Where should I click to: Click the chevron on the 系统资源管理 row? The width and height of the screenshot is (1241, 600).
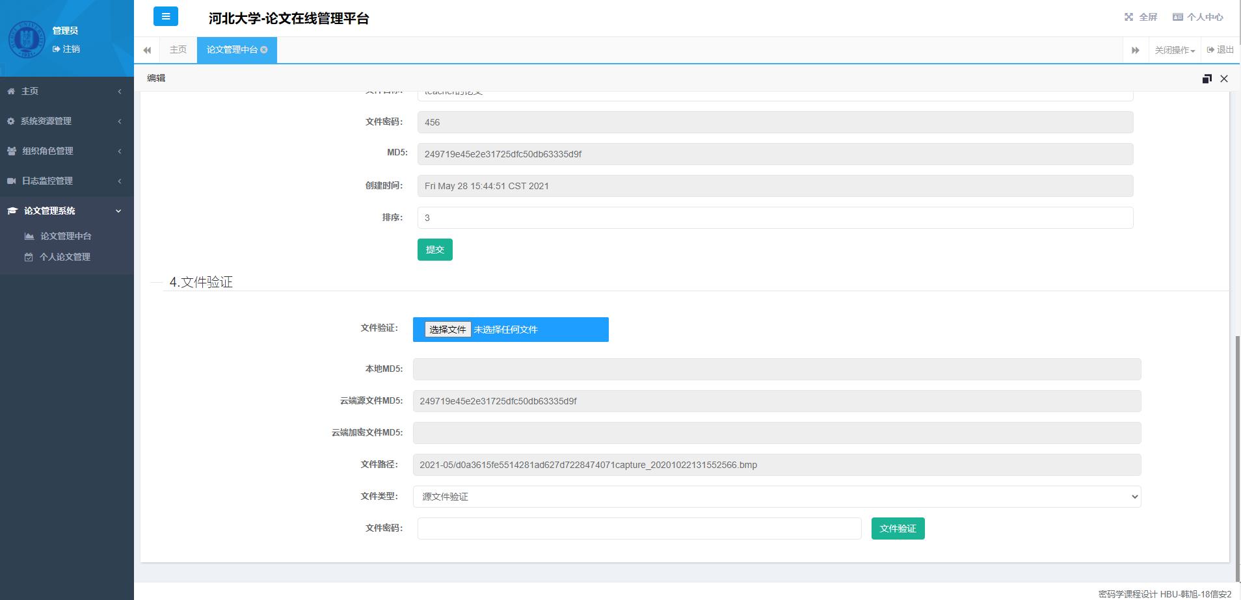120,121
